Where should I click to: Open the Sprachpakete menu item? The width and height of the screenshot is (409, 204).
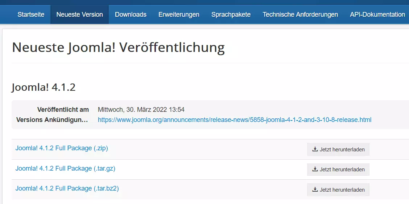point(231,15)
